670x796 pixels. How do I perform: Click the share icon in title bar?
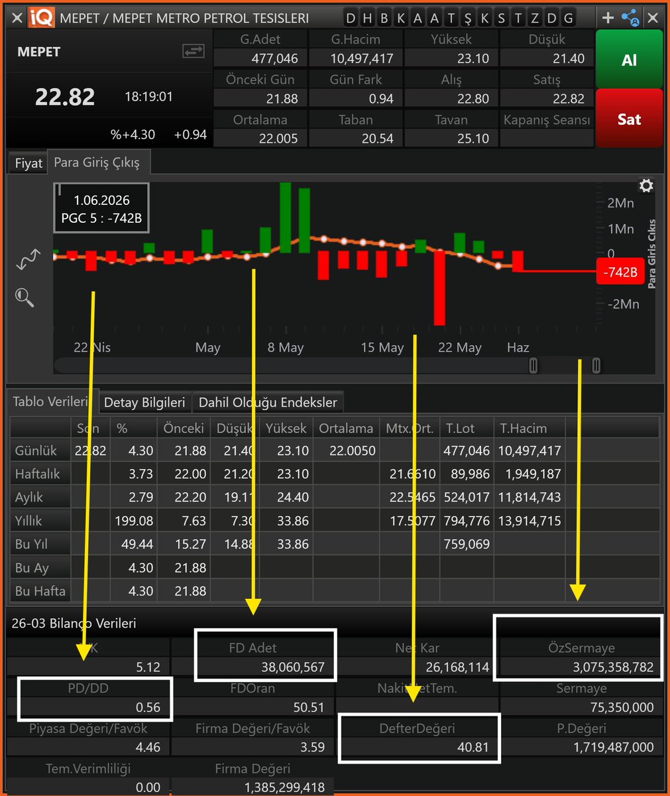tap(630, 18)
